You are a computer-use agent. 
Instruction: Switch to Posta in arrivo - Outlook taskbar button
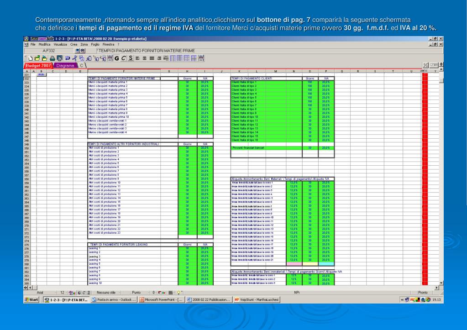tap(114, 299)
